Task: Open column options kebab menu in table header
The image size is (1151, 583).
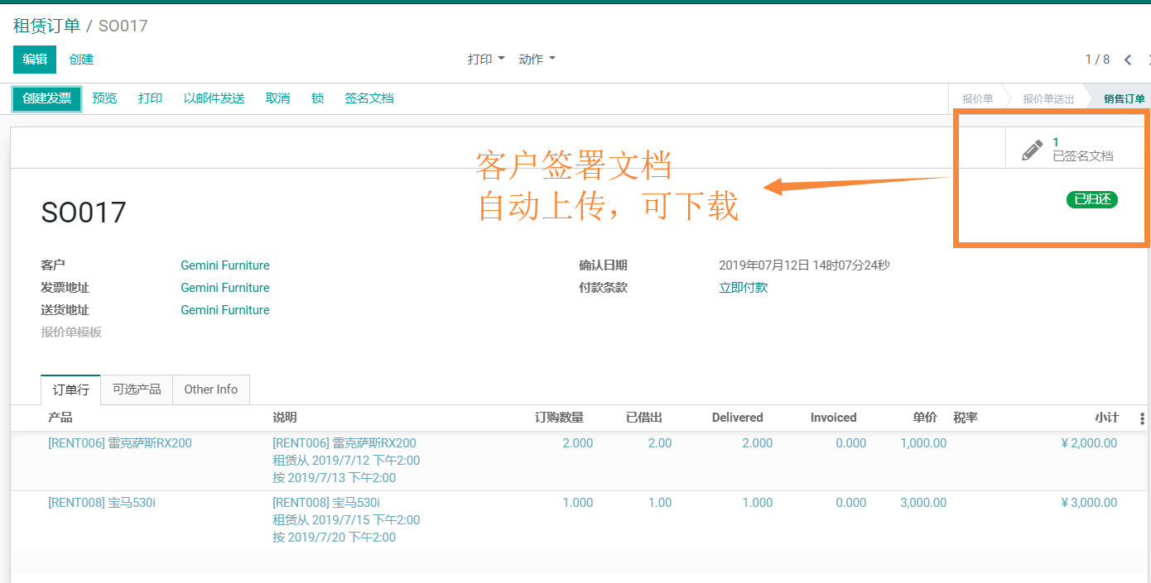Action: pos(1143,418)
